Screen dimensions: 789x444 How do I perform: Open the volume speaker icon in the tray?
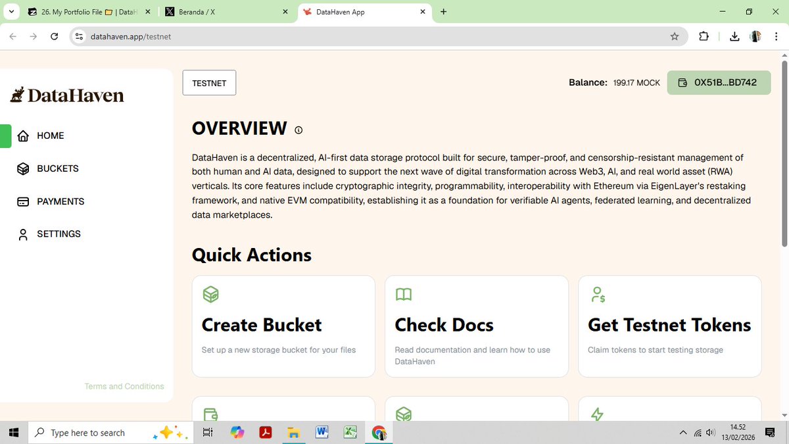(x=710, y=433)
